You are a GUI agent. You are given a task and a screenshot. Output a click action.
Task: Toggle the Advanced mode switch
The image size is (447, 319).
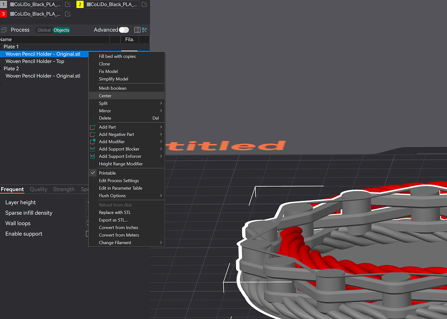pos(124,30)
